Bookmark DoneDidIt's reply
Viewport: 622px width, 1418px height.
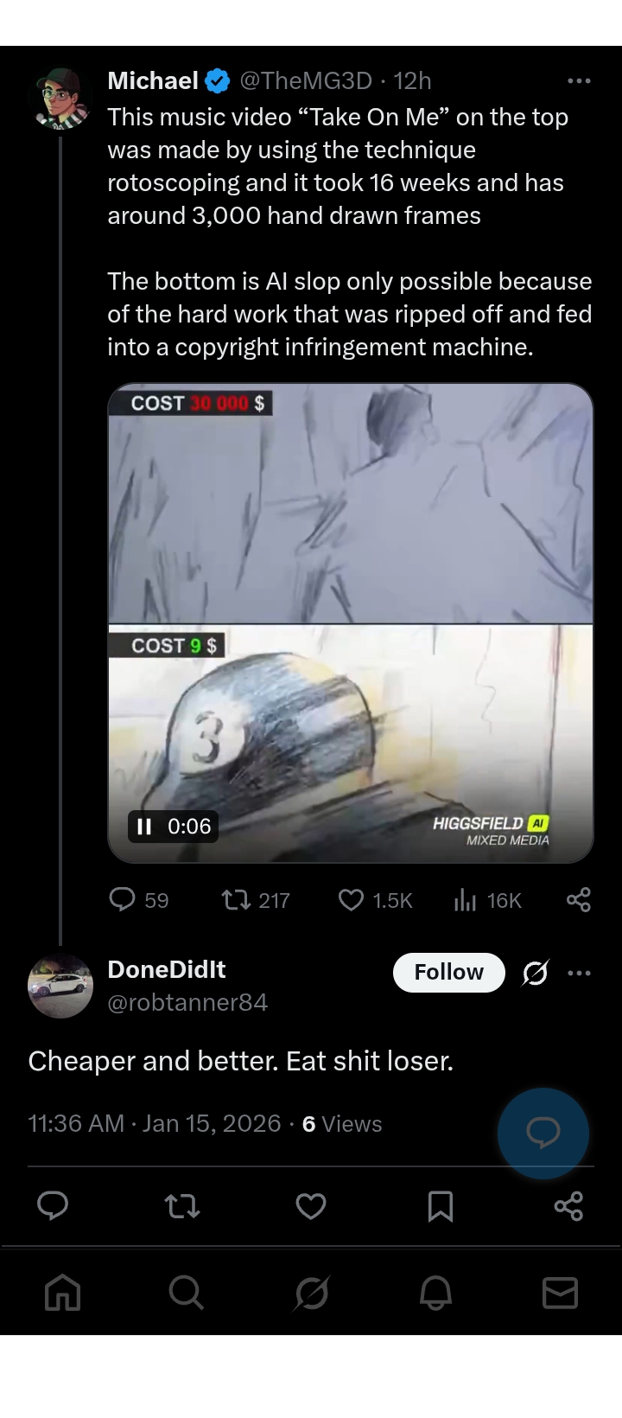click(x=440, y=1205)
